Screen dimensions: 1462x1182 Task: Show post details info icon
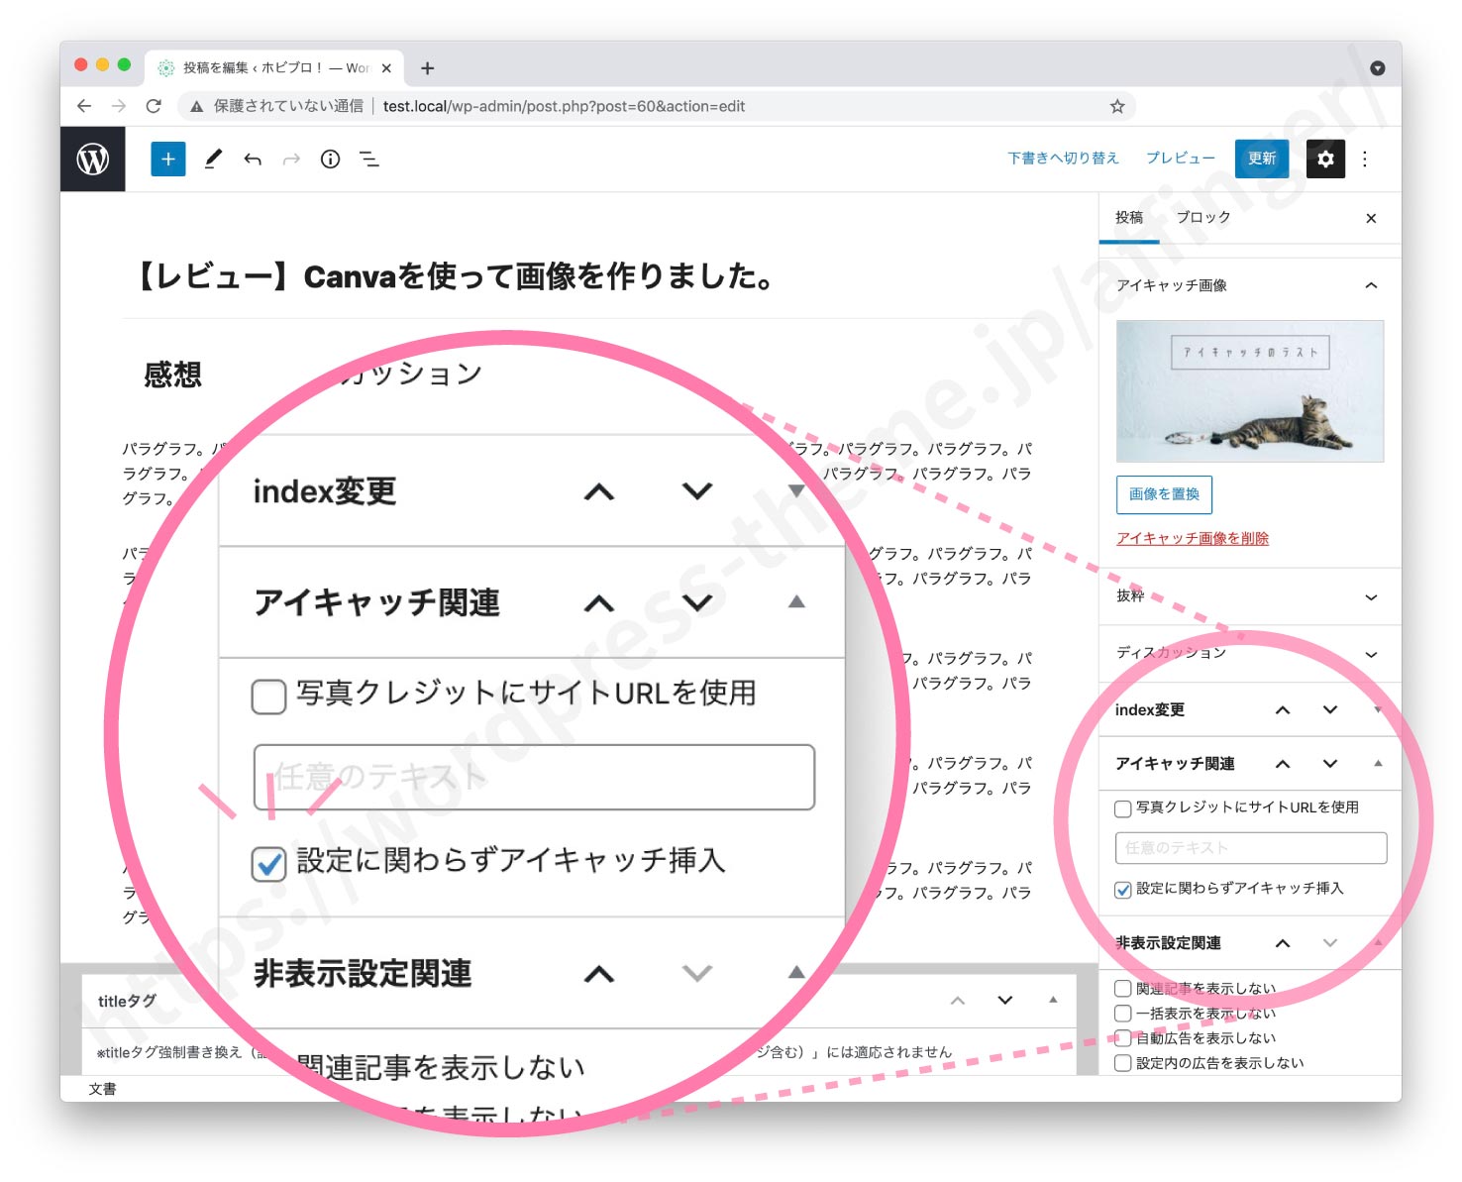click(x=331, y=159)
